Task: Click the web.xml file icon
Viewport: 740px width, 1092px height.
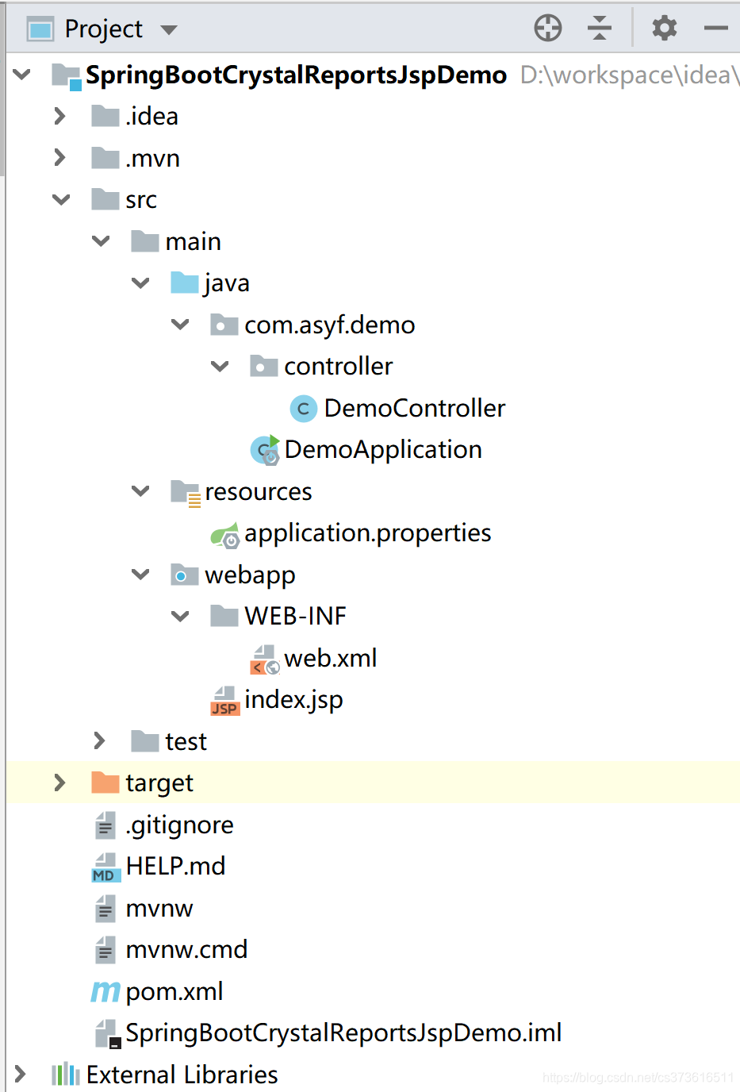Action: 265,659
